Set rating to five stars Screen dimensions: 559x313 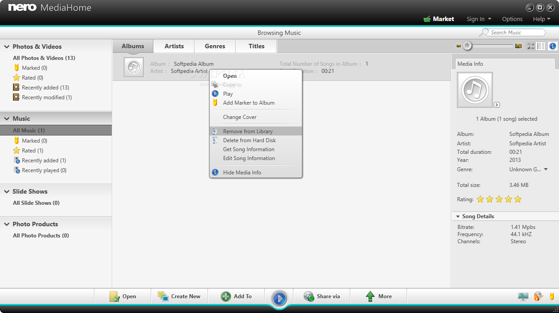coord(518,199)
